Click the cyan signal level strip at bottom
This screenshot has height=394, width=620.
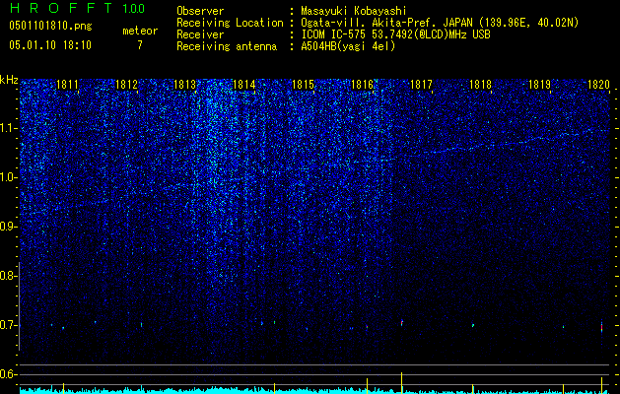pos(315,390)
